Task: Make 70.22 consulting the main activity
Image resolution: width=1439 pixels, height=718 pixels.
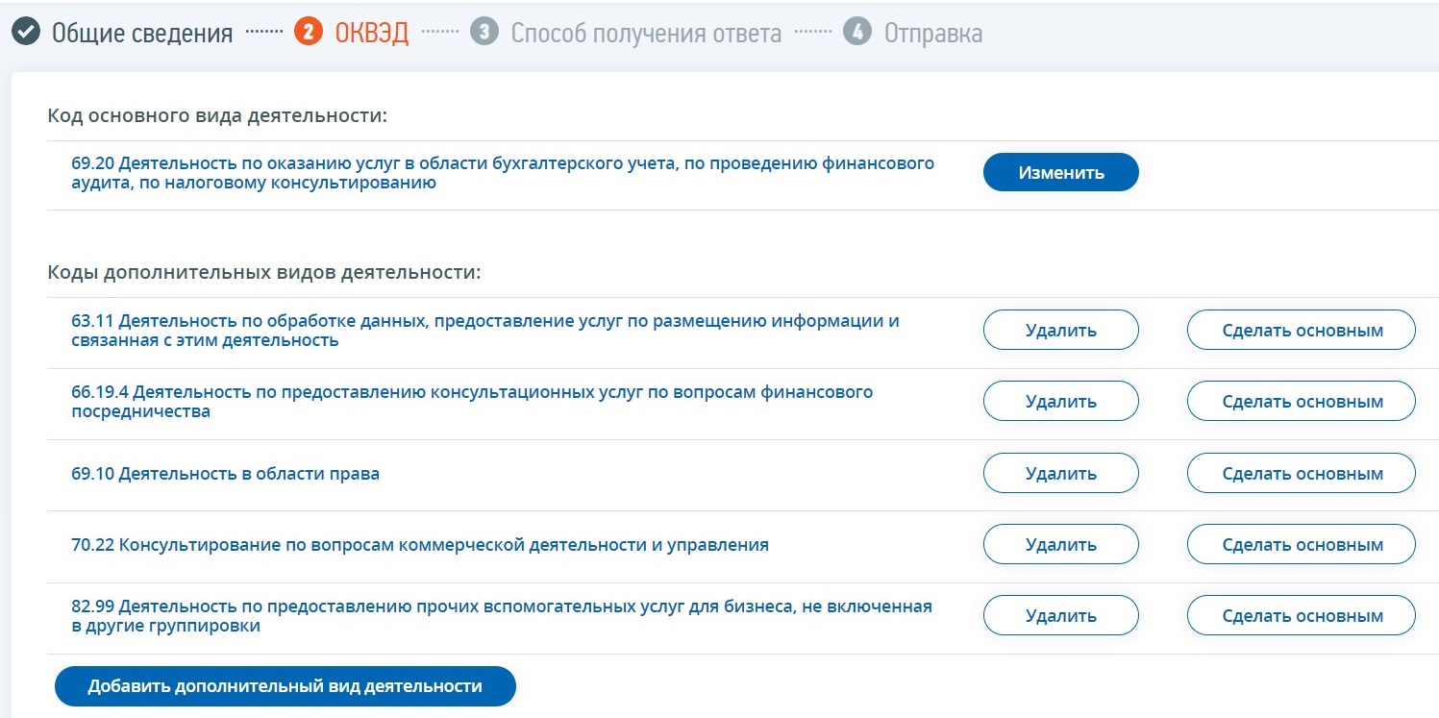Action: tap(1303, 544)
